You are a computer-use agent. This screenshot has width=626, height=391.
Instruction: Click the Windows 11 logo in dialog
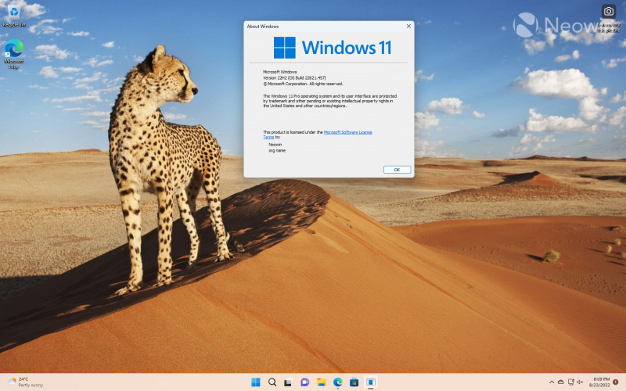pos(332,48)
